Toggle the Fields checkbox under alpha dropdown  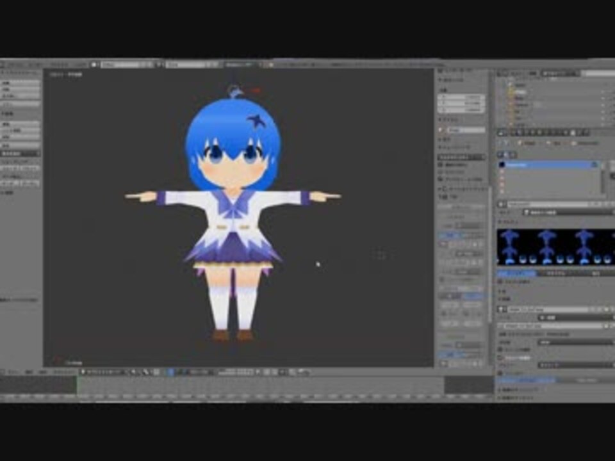coord(501,373)
